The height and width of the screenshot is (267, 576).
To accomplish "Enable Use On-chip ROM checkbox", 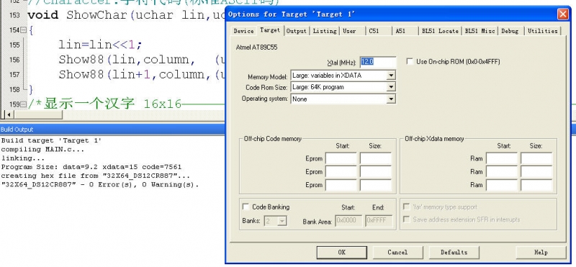I will (x=410, y=62).
